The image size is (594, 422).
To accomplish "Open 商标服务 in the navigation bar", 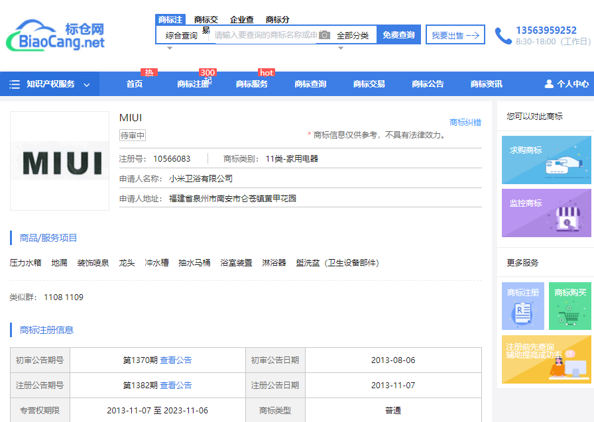I will (252, 84).
